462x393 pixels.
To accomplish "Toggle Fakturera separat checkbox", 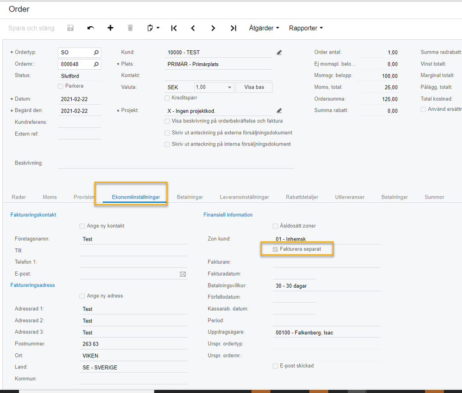I will click(x=275, y=249).
